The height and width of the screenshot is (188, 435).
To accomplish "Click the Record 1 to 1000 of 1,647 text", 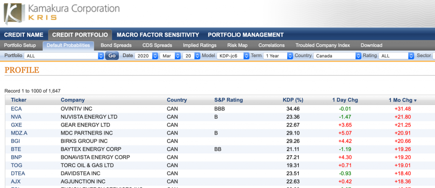I will click(x=32, y=91).
